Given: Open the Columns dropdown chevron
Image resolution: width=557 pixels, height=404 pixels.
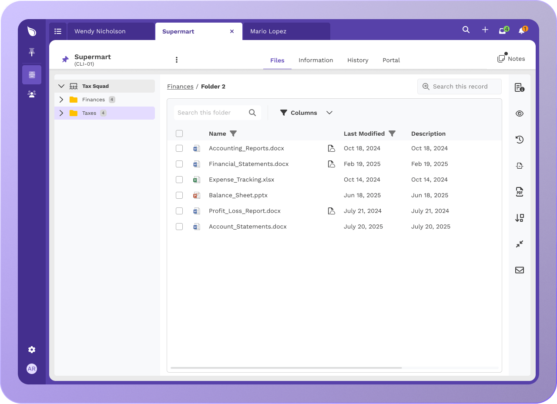Looking at the screenshot, I should tap(329, 113).
